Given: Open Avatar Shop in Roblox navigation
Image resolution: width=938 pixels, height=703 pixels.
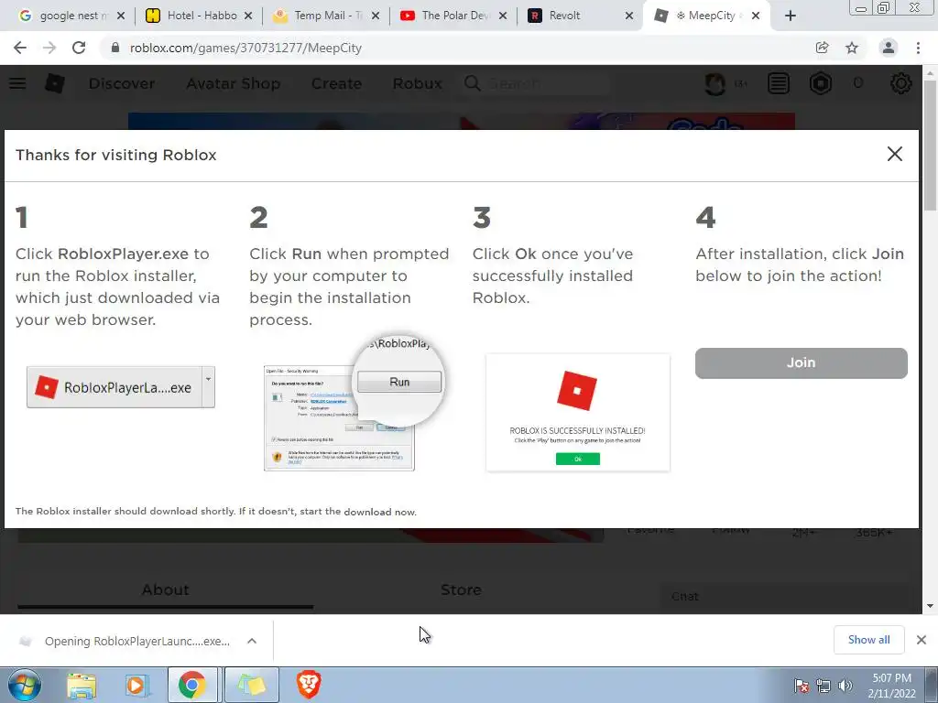Looking at the screenshot, I should [x=234, y=83].
